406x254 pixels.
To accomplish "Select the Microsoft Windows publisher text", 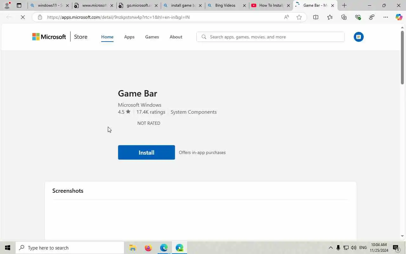I will [140, 105].
